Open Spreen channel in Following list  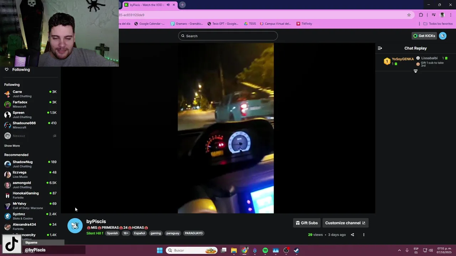30,115
